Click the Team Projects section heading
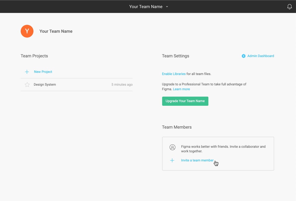Viewport: 296px width, 201px height. click(34, 56)
